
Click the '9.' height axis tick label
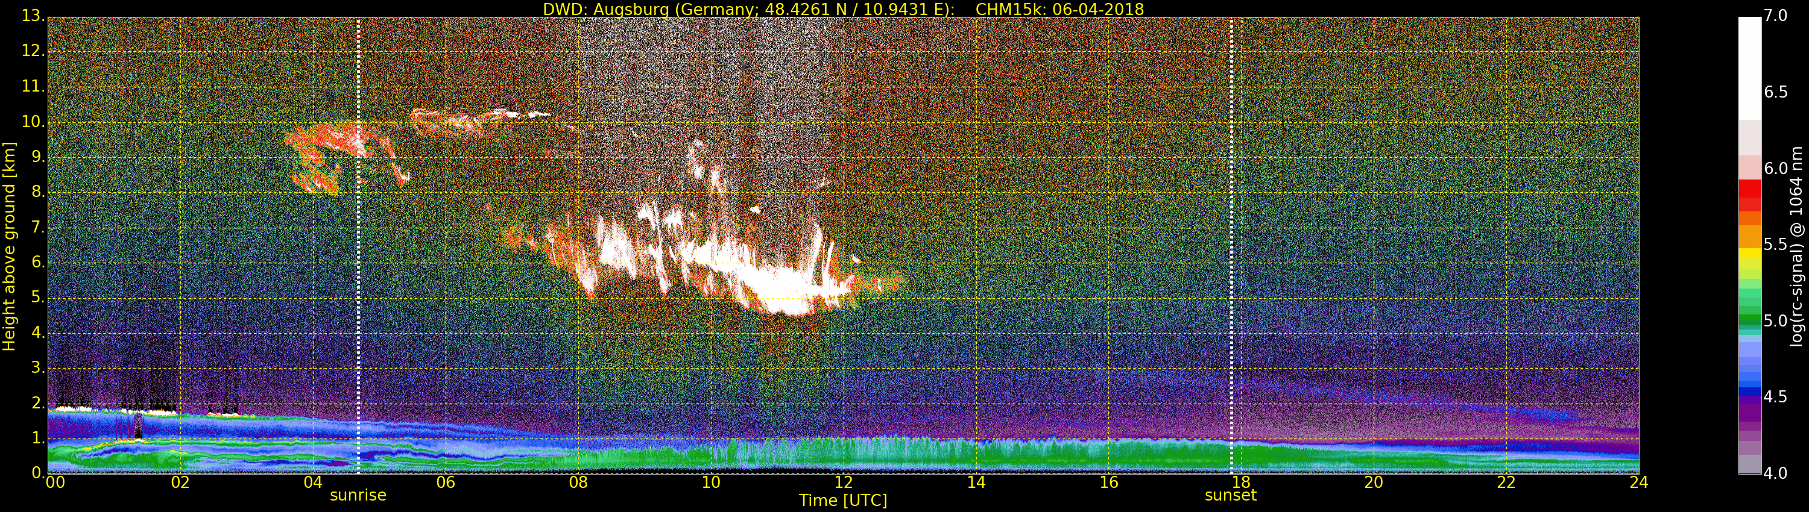[x=38, y=157]
